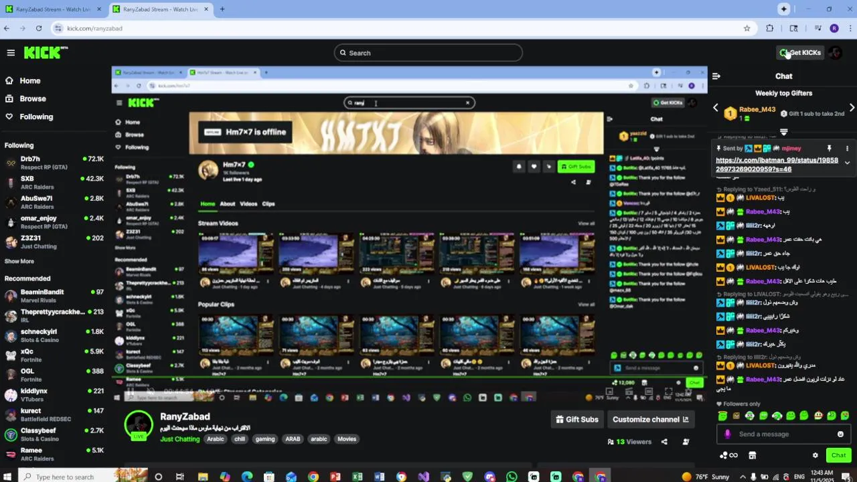Click Customize channel button

[650, 420]
